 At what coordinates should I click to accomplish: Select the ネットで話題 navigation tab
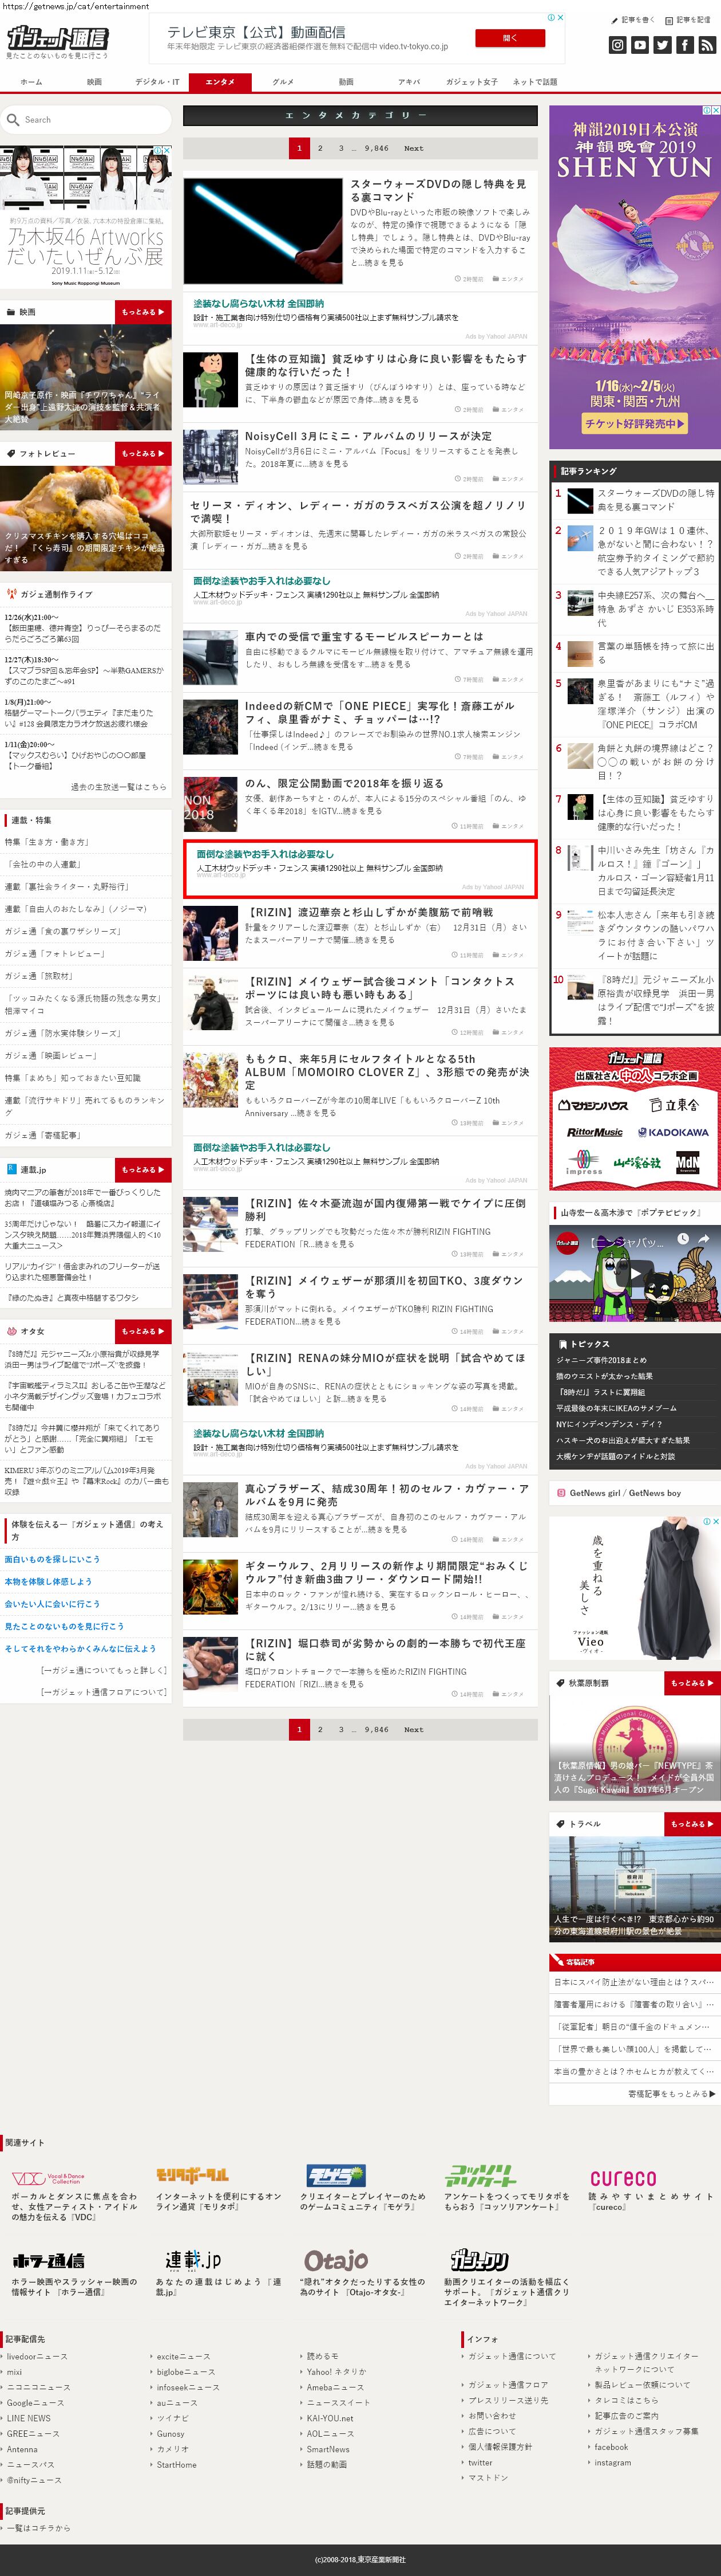coord(534,82)
